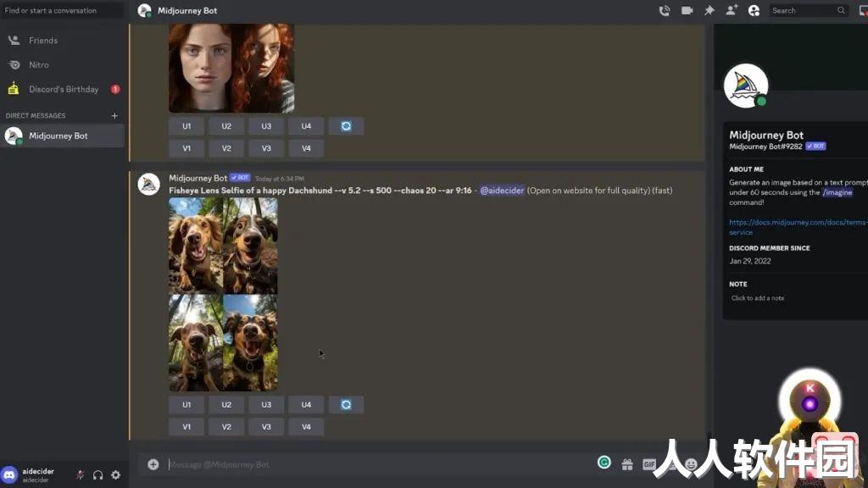868x488 pixels.
Task: Open Midjourney Bot avatar in Dachshund message
Action: 149,184
